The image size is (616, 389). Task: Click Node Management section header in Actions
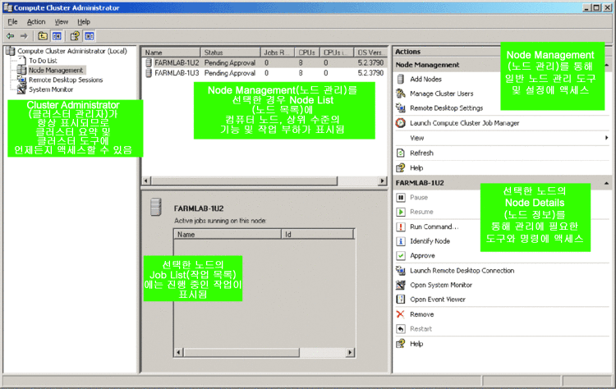click(x=502, y=65)
